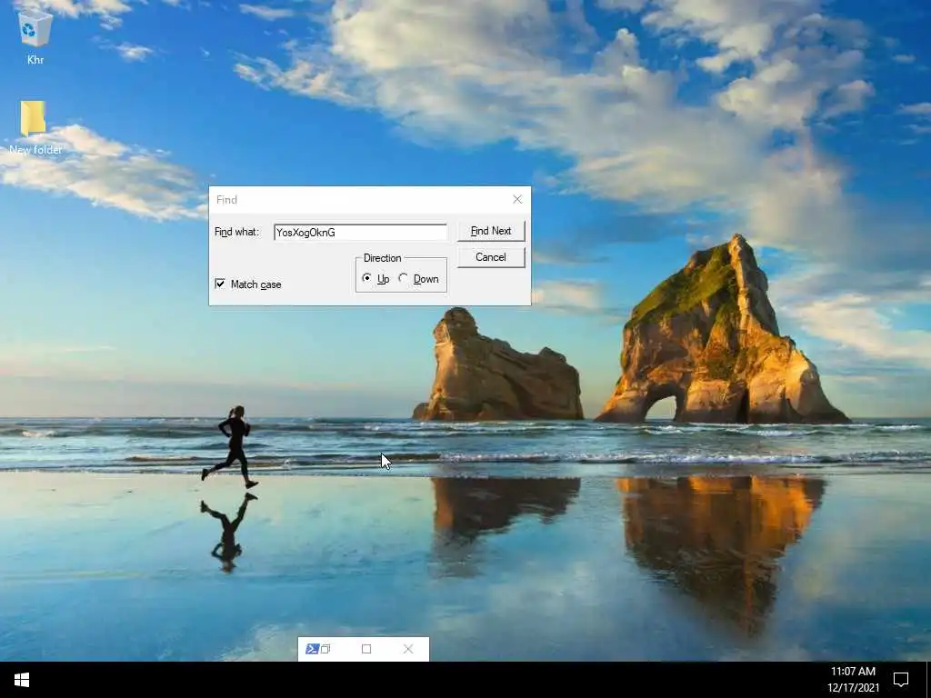Click the PowerShell icon on the minimized window bar

tap(313, 649)
